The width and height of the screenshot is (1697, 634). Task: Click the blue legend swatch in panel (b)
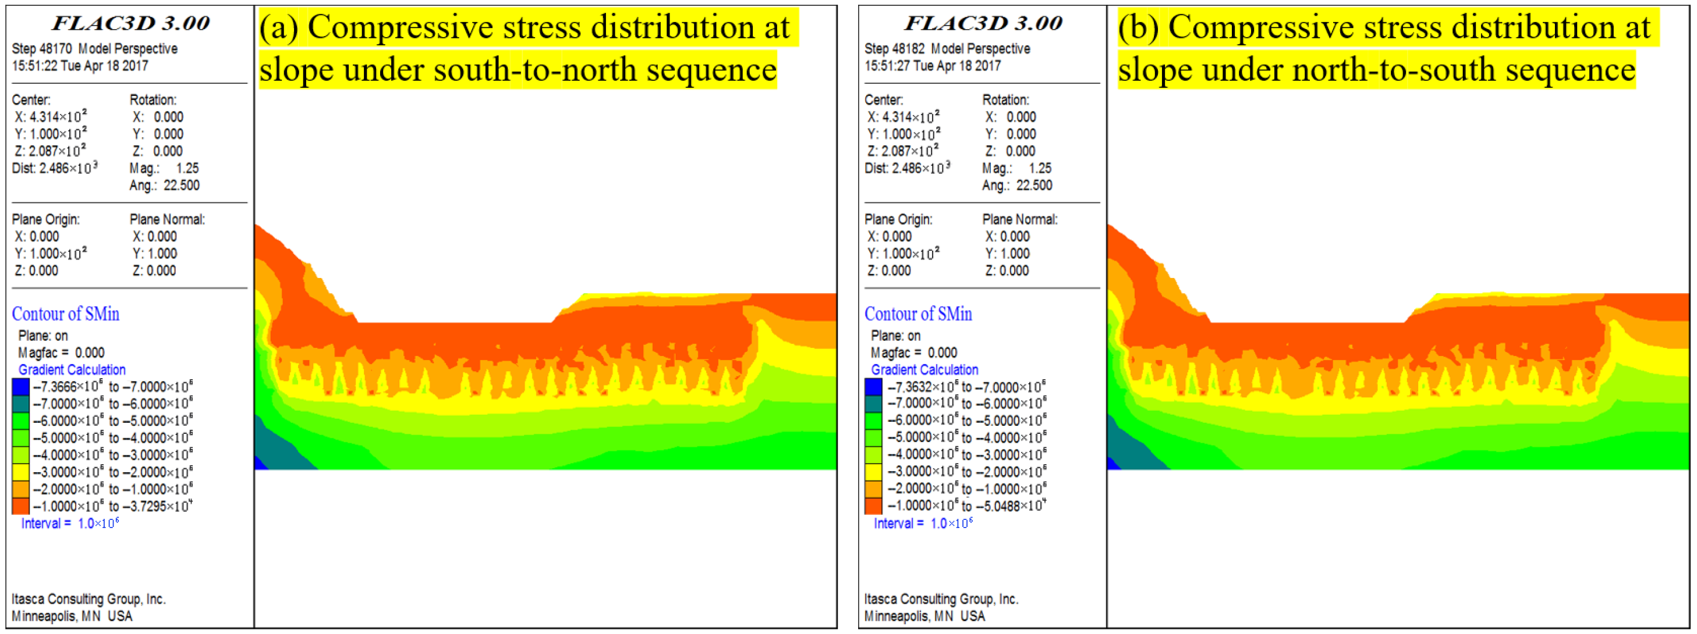[x=873, y=386]
